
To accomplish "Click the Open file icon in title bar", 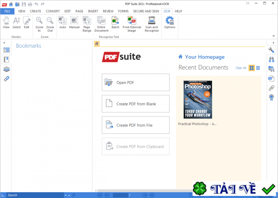I will pyautogui.click(x=17, y=4).
